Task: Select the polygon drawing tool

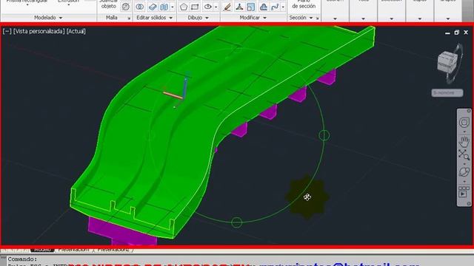Action: (184, 7)
